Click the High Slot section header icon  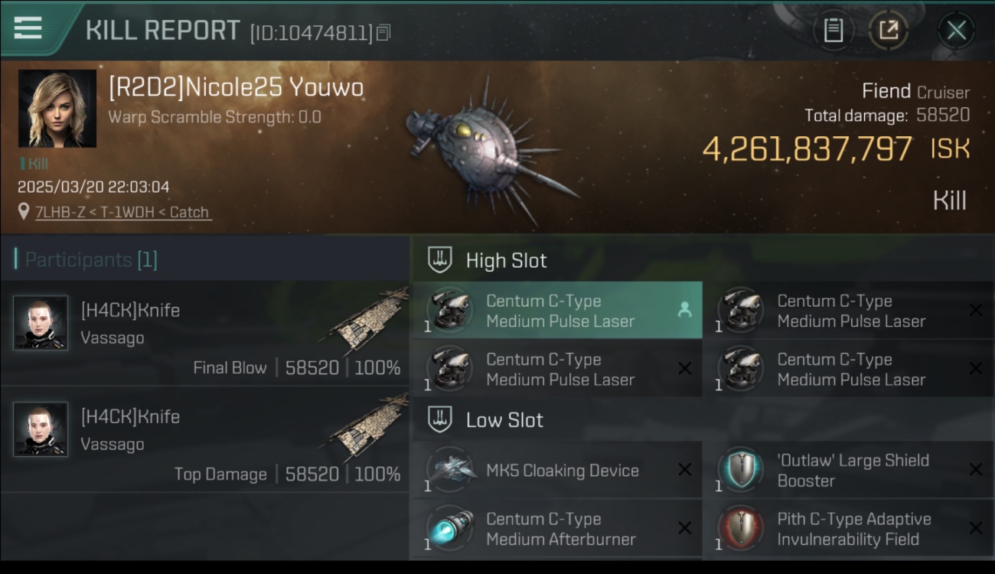(439, 260)
